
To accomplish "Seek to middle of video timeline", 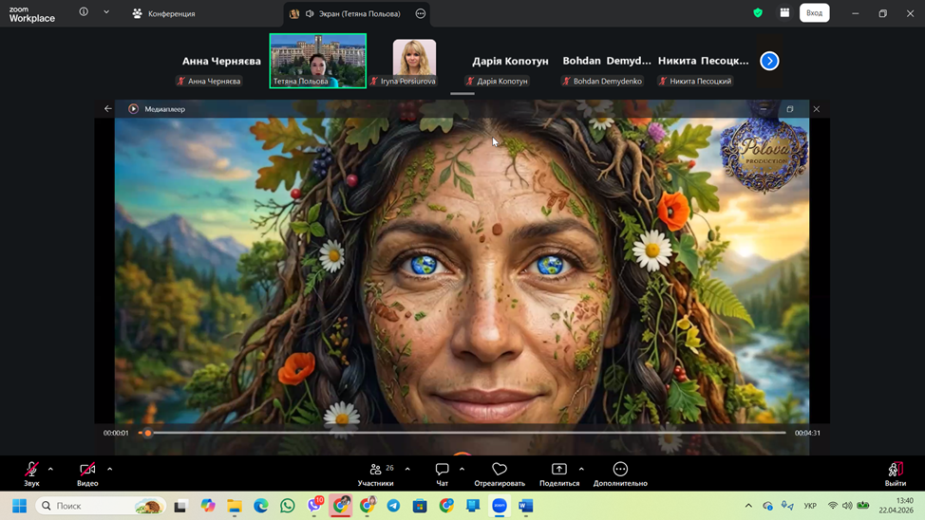I will 463,433.
